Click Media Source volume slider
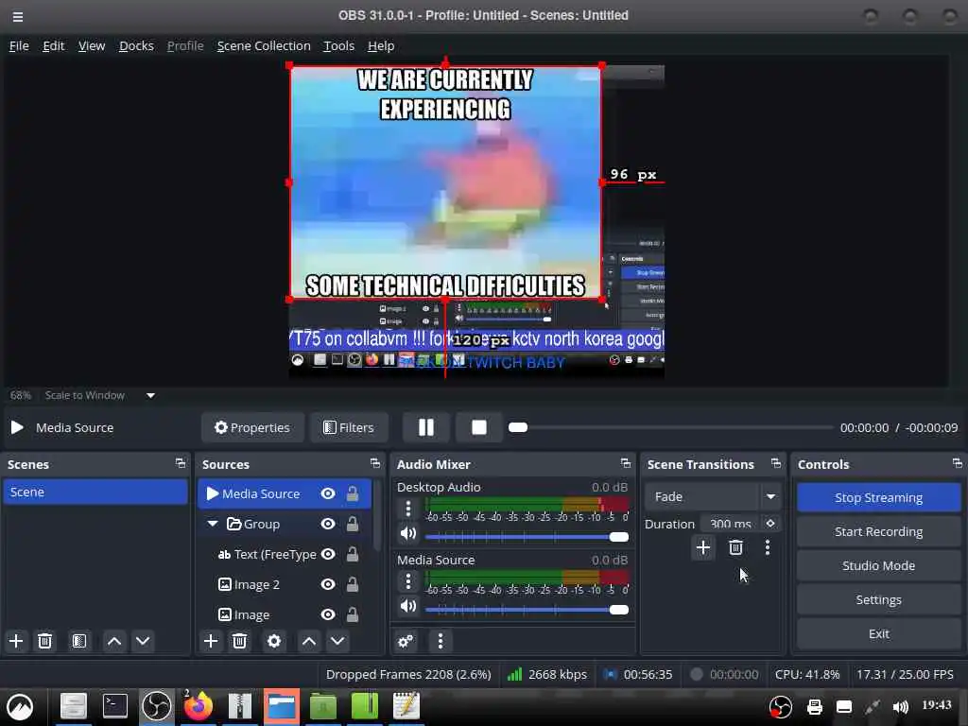The width and height of the screenshot is (968, 726). pyautogui.click(x=527, y=610)
